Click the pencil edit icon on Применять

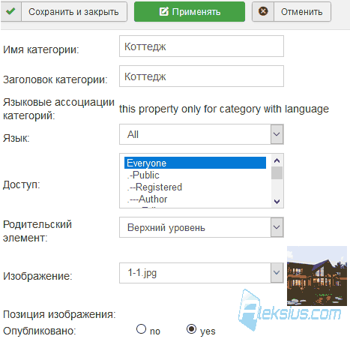click(164, 11)
